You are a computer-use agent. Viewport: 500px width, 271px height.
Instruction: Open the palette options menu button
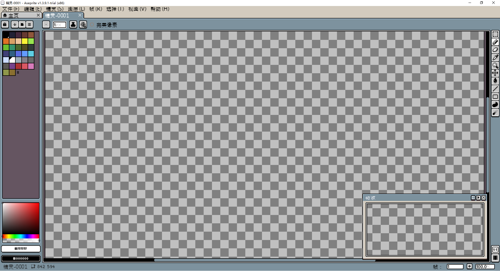[29, 24]
